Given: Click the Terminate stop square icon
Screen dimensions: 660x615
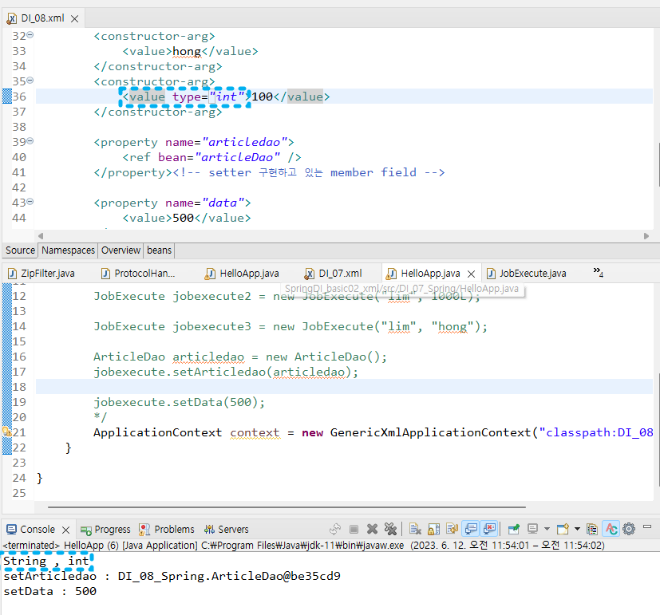Looking at the screenshot, I should coord(354,529).
